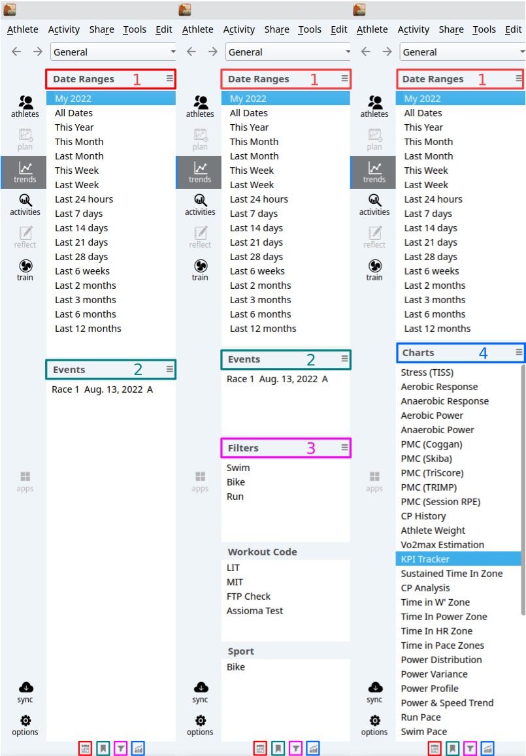
Task: Click Charts list vertical scrollbar
Action: click(523, 489)
